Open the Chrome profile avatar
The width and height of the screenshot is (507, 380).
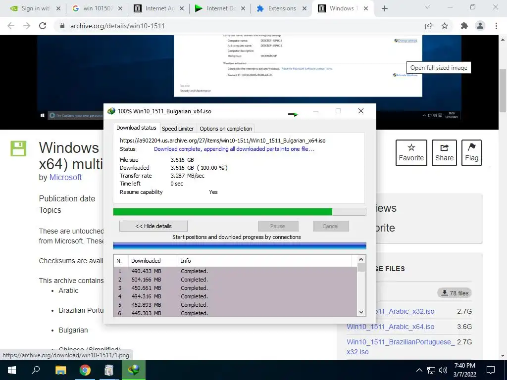point(480,26)
